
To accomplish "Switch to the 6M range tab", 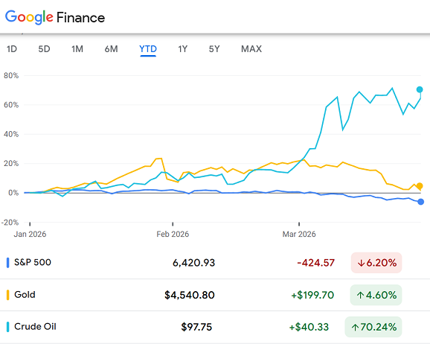I will tap(111, 49).
